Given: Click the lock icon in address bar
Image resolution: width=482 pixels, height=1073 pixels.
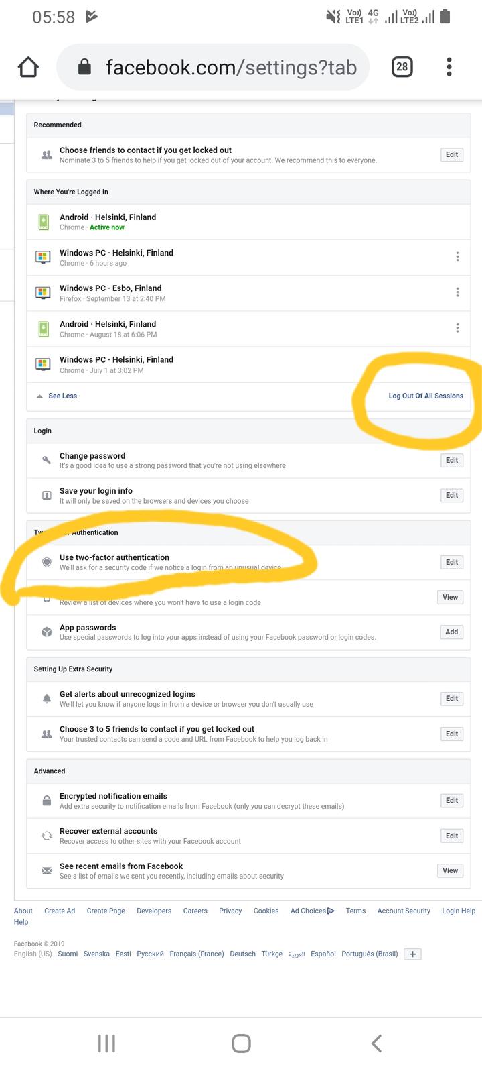Looking at the screenshot, I should 84,67.
